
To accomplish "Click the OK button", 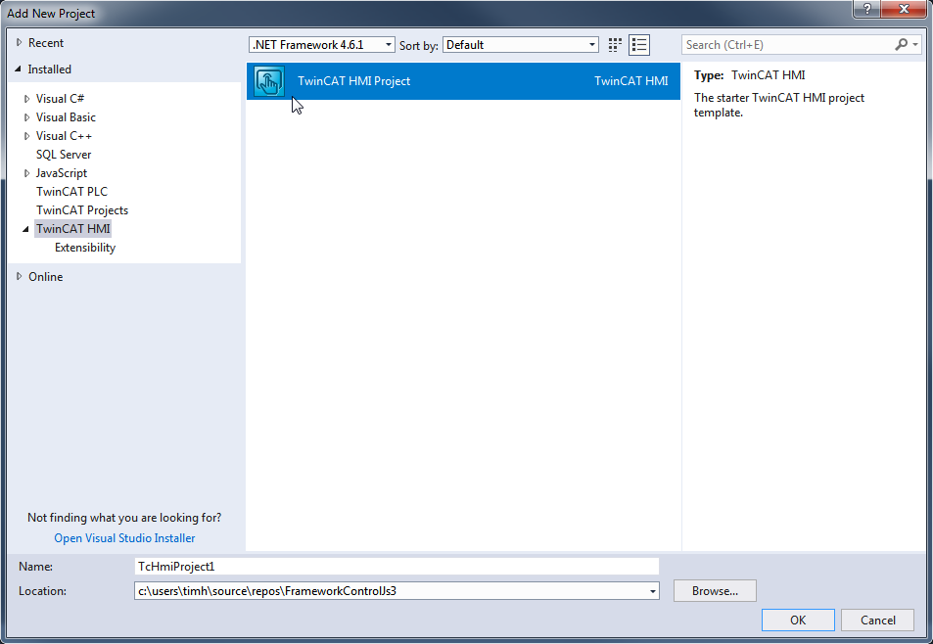I will coord(798,621).
